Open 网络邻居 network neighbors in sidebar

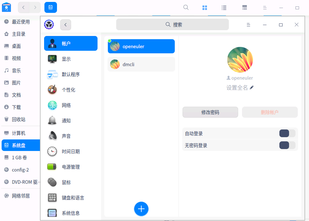21,196
